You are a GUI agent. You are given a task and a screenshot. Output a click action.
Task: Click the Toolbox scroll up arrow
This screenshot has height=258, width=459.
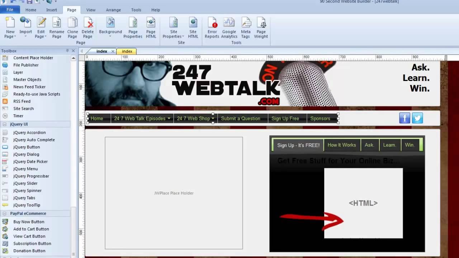74,58
